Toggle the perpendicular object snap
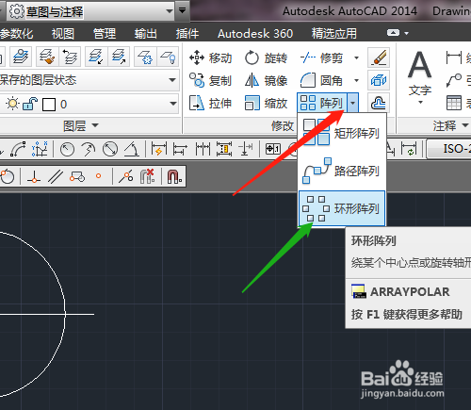 click(34, 176)
